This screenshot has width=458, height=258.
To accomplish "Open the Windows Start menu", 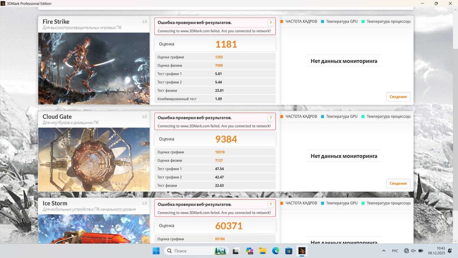I will [156, 251].
